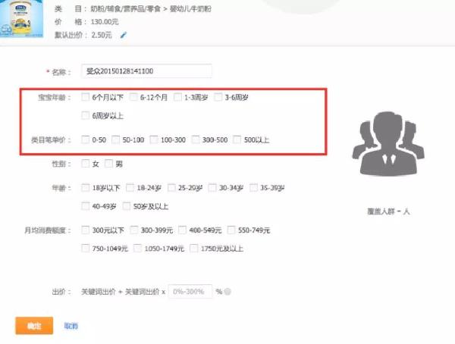455x344 pixels.
Task: Check the 1-3周岁 baby age box
Action: pos(177,97)
